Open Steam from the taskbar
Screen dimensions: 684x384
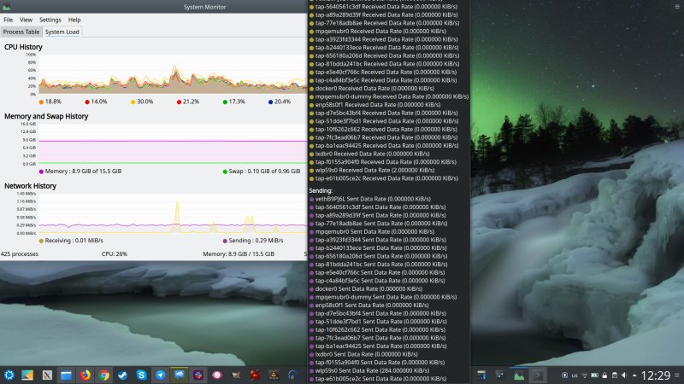[x=122, y=375]
